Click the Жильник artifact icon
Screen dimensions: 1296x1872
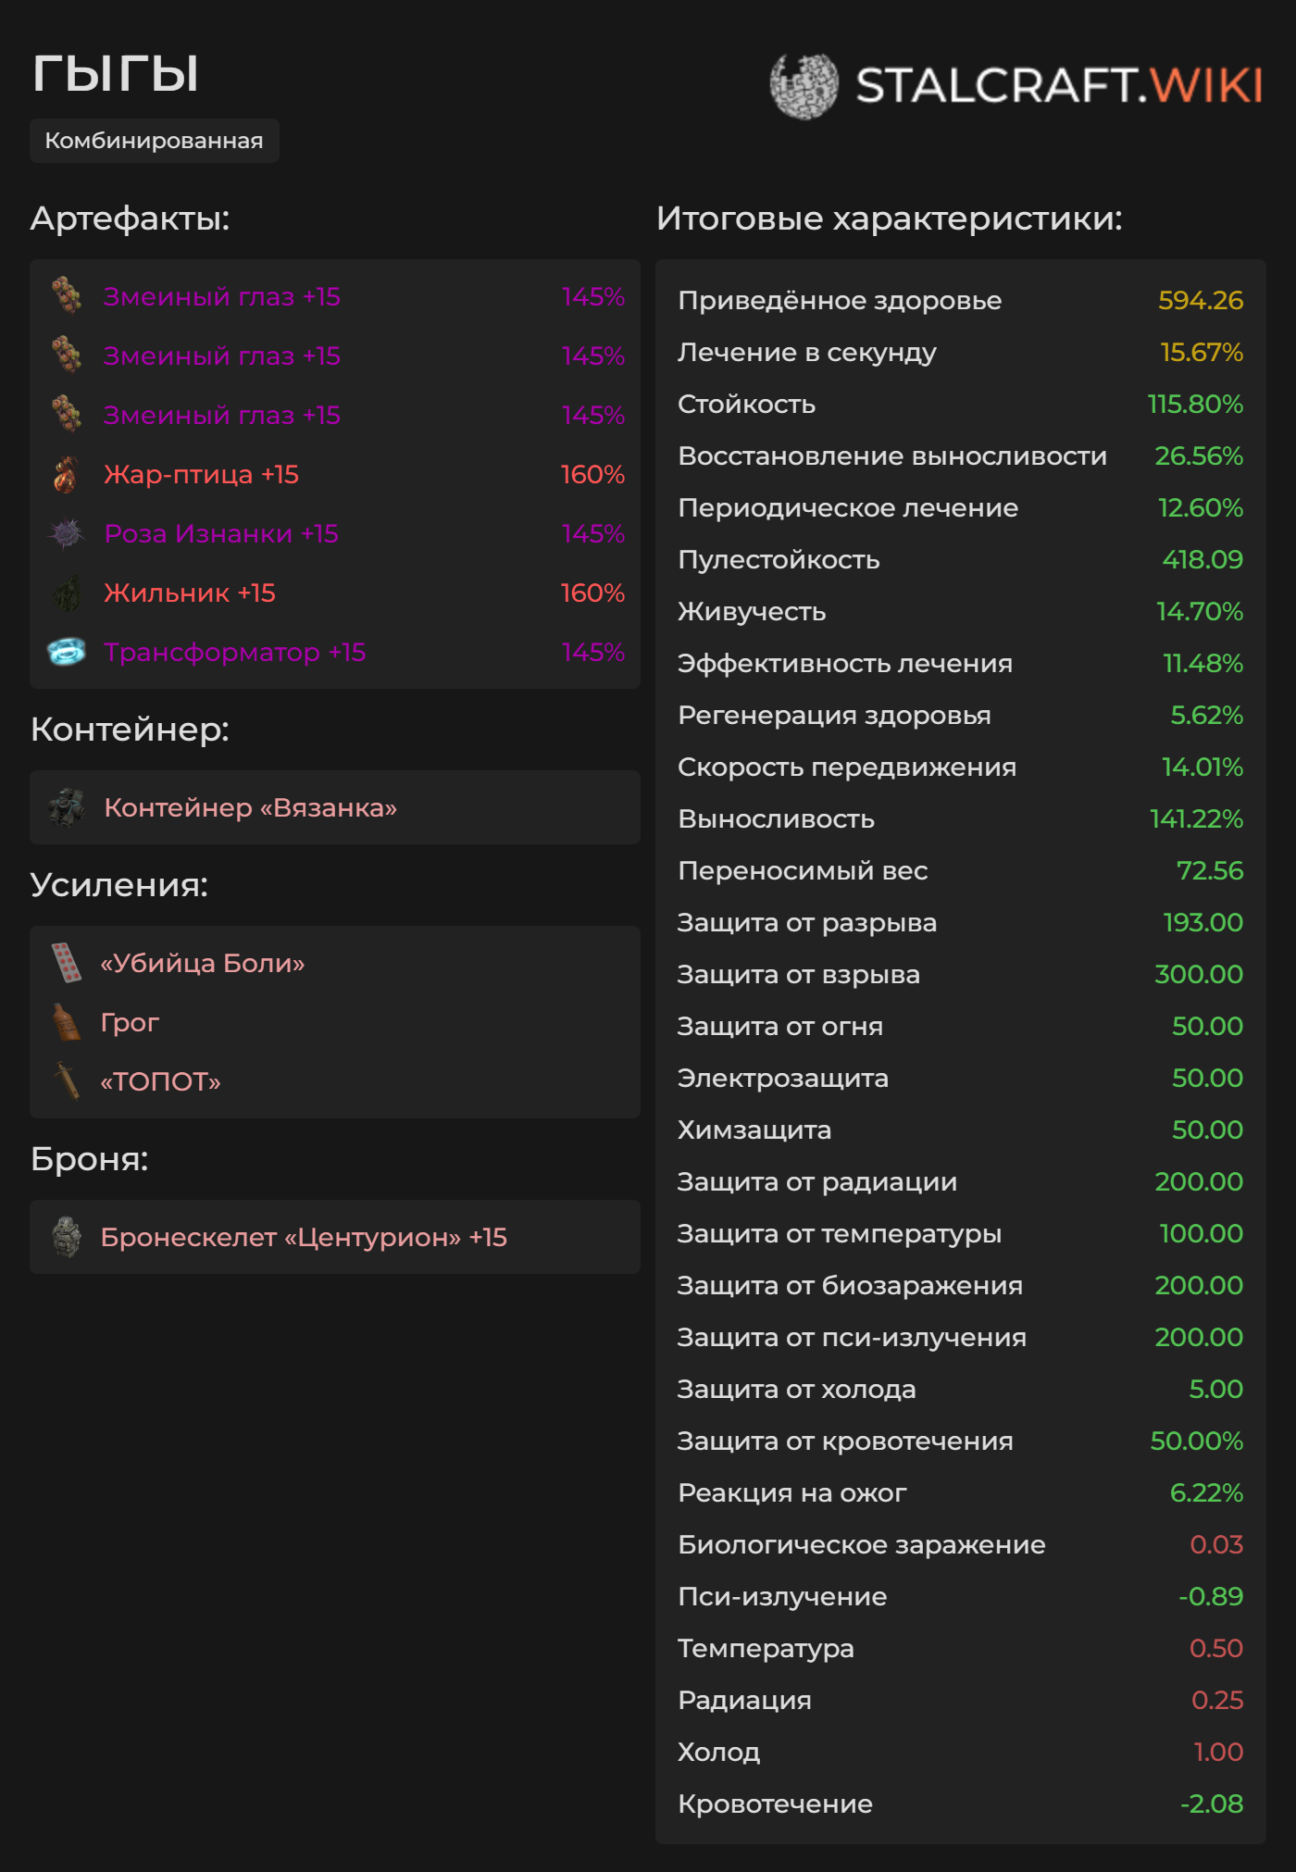66,593
